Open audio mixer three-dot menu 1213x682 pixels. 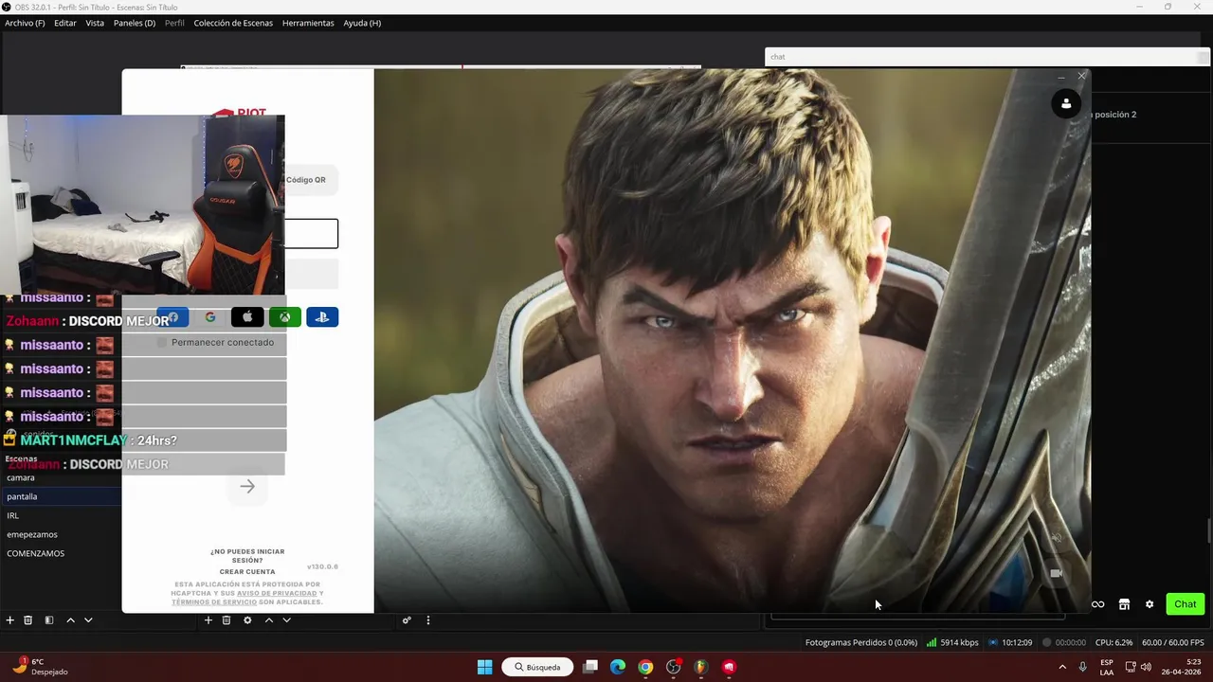(427, 620)
